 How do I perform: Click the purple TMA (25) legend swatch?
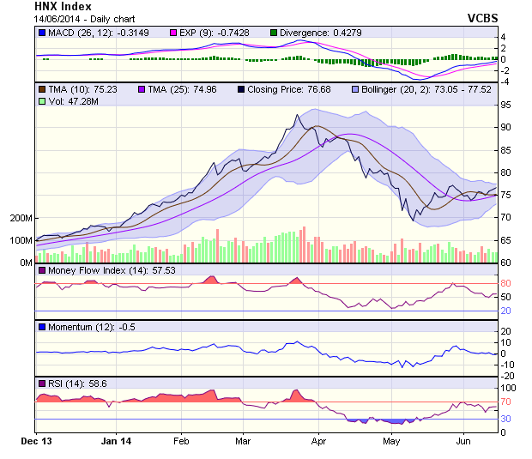(x=142, y=88)
